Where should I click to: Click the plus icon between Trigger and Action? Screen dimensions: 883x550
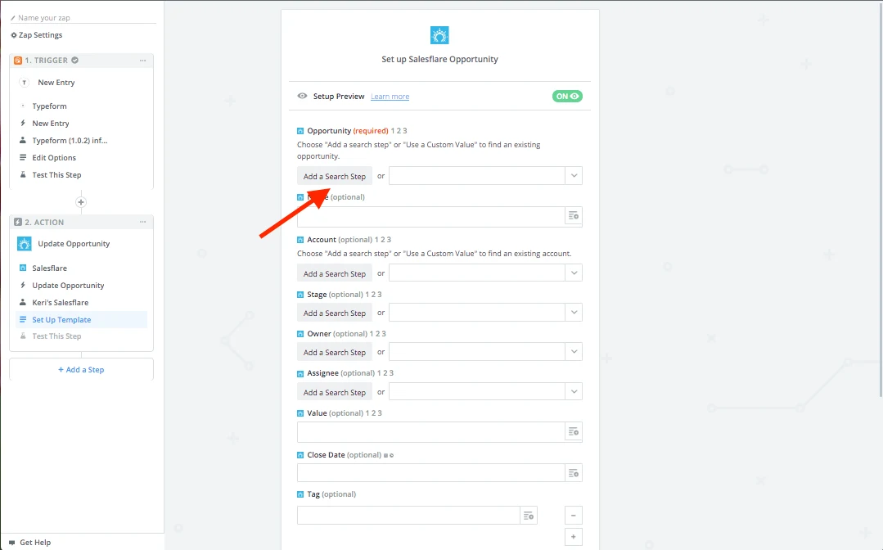pyautogui.click(x=81, y=202)
